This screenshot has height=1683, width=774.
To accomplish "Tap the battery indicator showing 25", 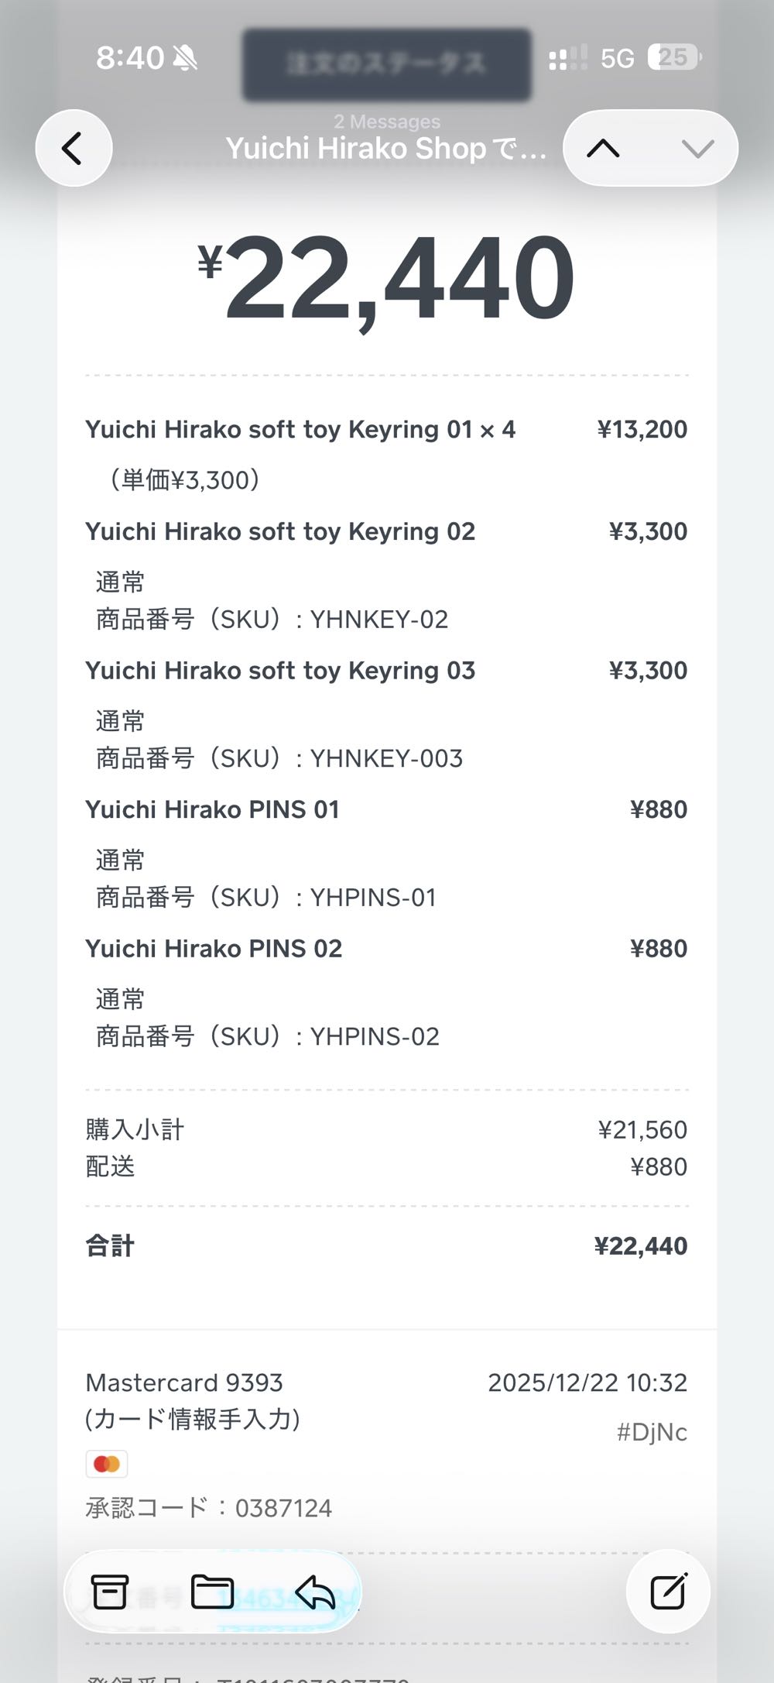I will [x=674, y=57].
